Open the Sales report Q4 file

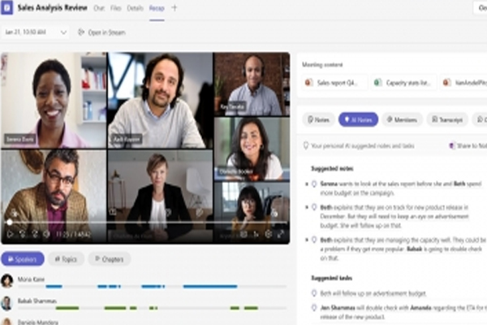tap(333, 82)
